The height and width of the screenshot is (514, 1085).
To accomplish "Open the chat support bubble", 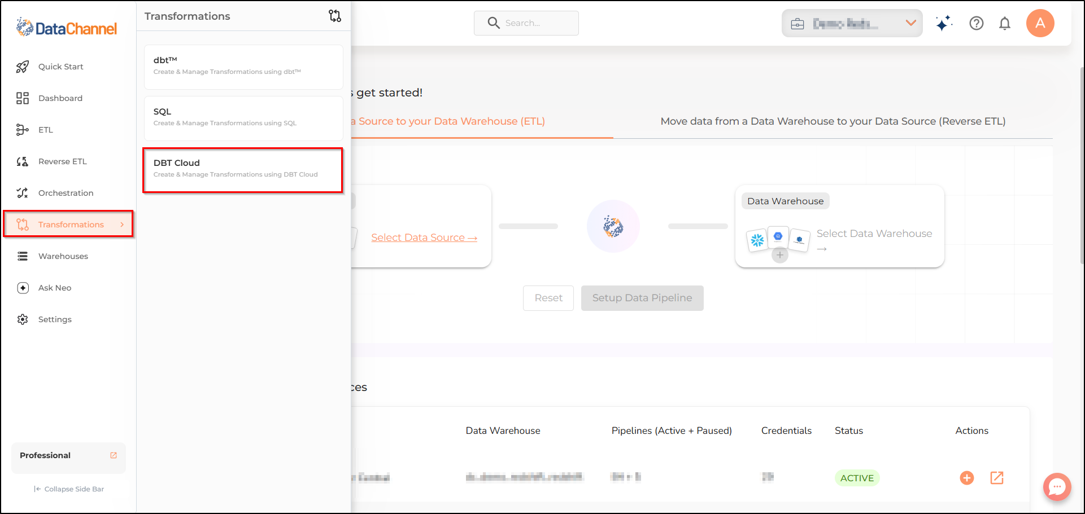I will point(1057,487).
